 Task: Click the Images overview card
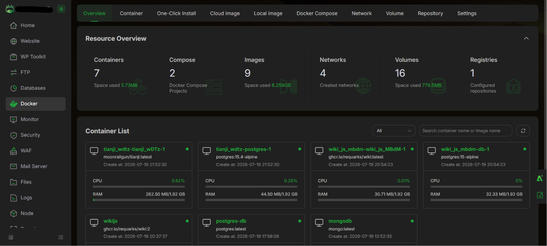270,75
